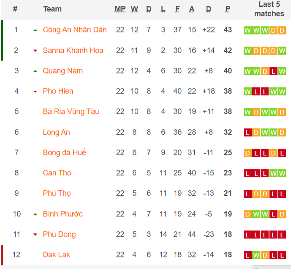This screenshot has height=269, width=291.
Task: Click the first W badge in Công An Nhân Dân's form
Action: click(x=247, y=30)
